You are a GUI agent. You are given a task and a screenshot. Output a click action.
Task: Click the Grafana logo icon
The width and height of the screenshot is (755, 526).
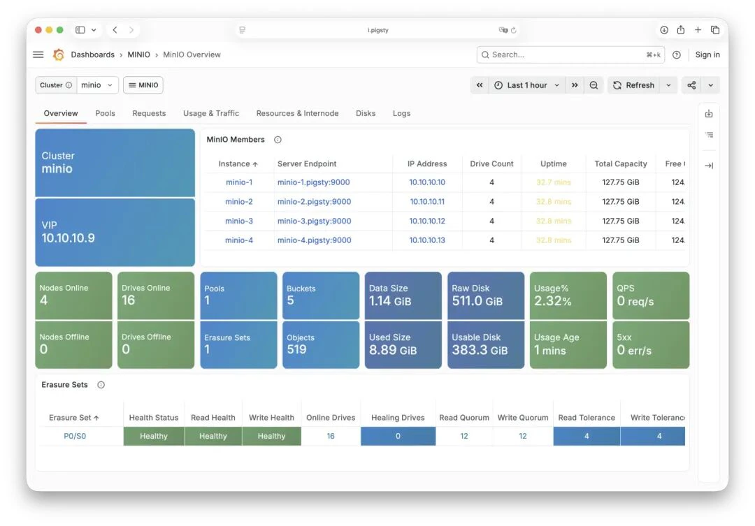59,55
